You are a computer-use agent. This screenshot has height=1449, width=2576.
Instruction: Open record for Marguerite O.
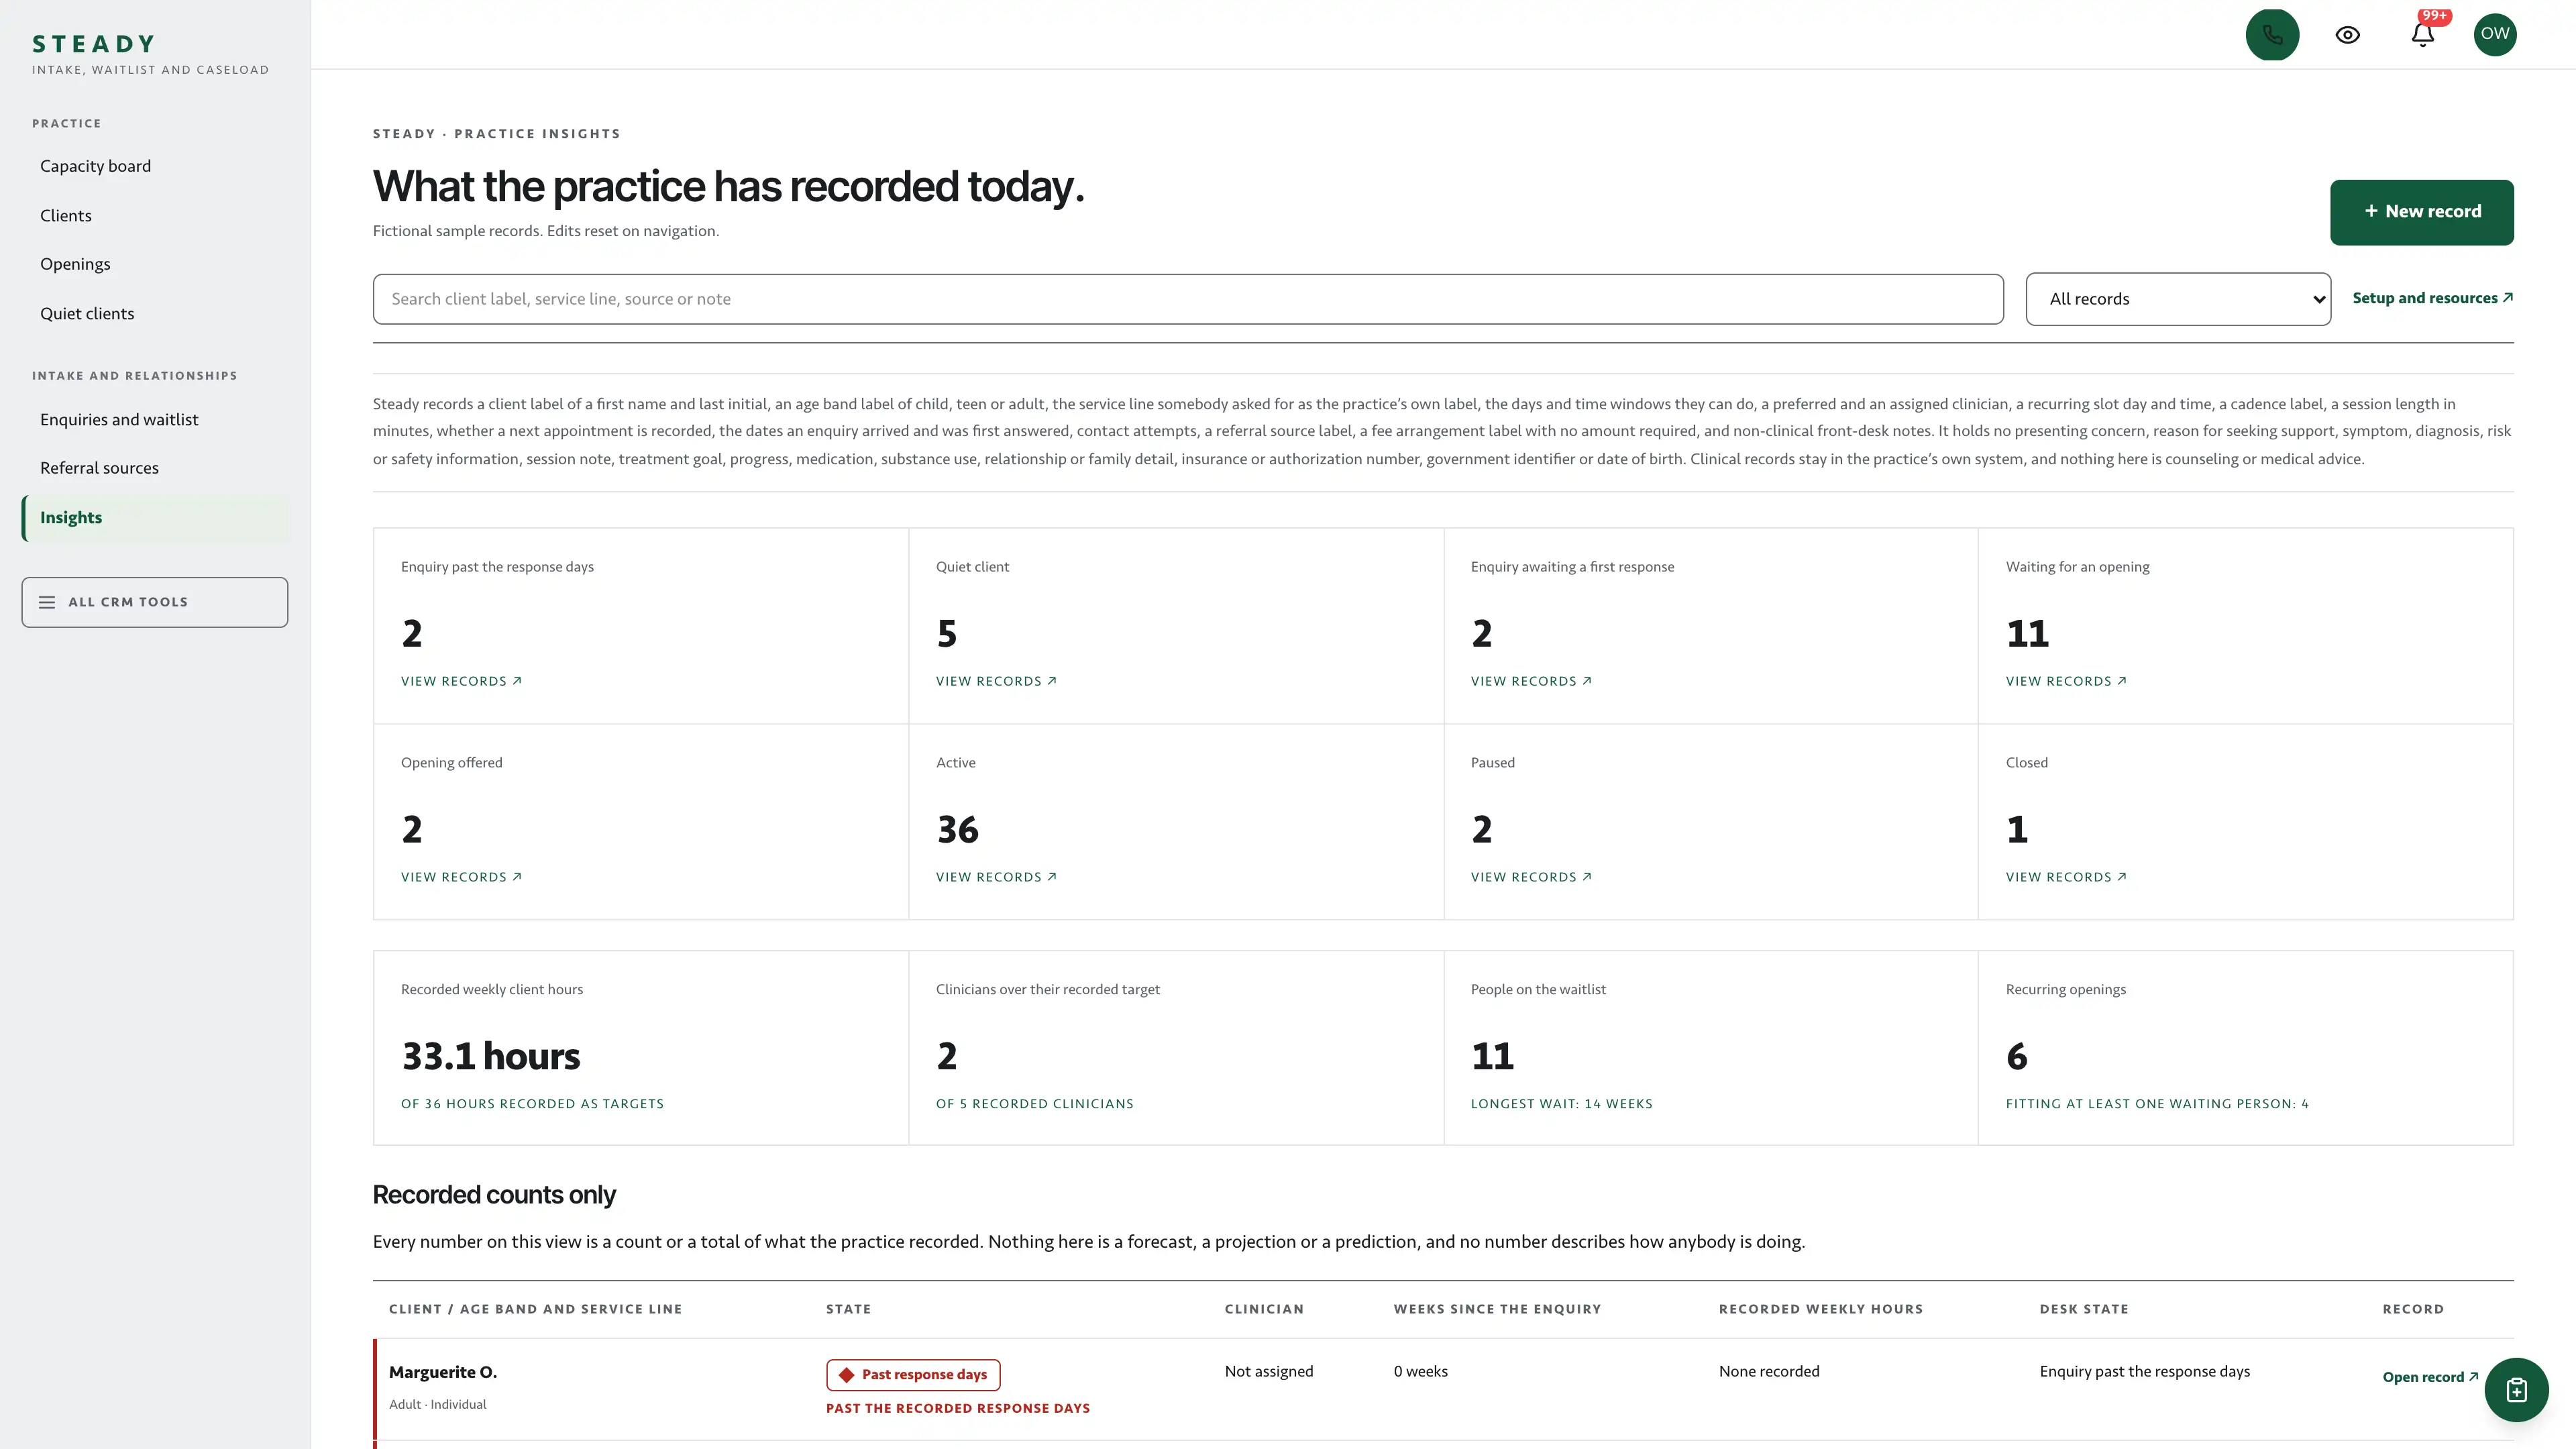(x=2430, y=1377)
